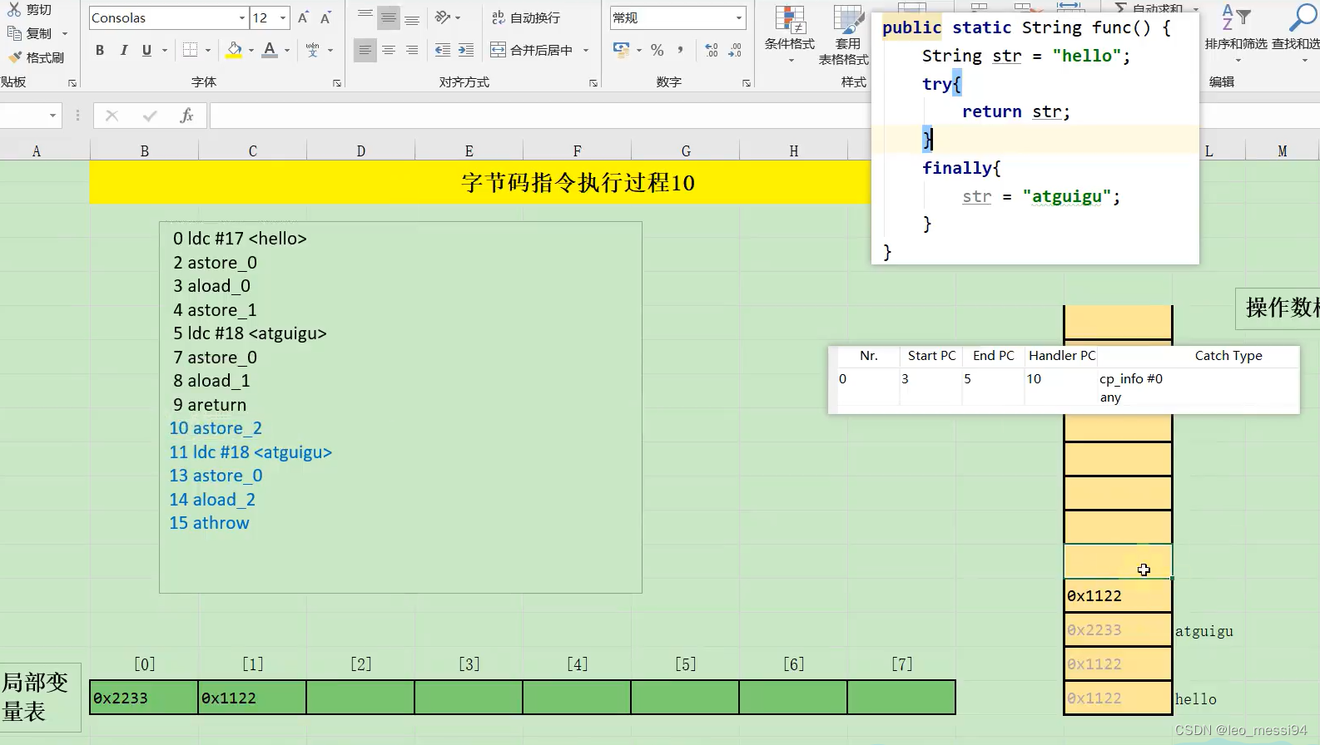The width and height of the screenshot is (1320, 745).
Task: Click the Insert Function fx button
Action: pos(186,116)
